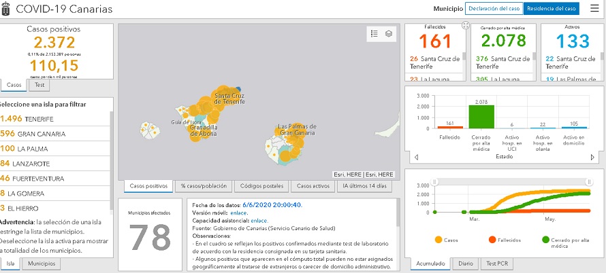Open the hamburger menu
The image size is (606, 273).
click(x=594, y=9)
